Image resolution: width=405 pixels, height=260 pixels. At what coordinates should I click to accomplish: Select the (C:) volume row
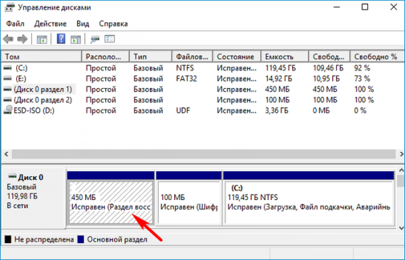point(202,68)
